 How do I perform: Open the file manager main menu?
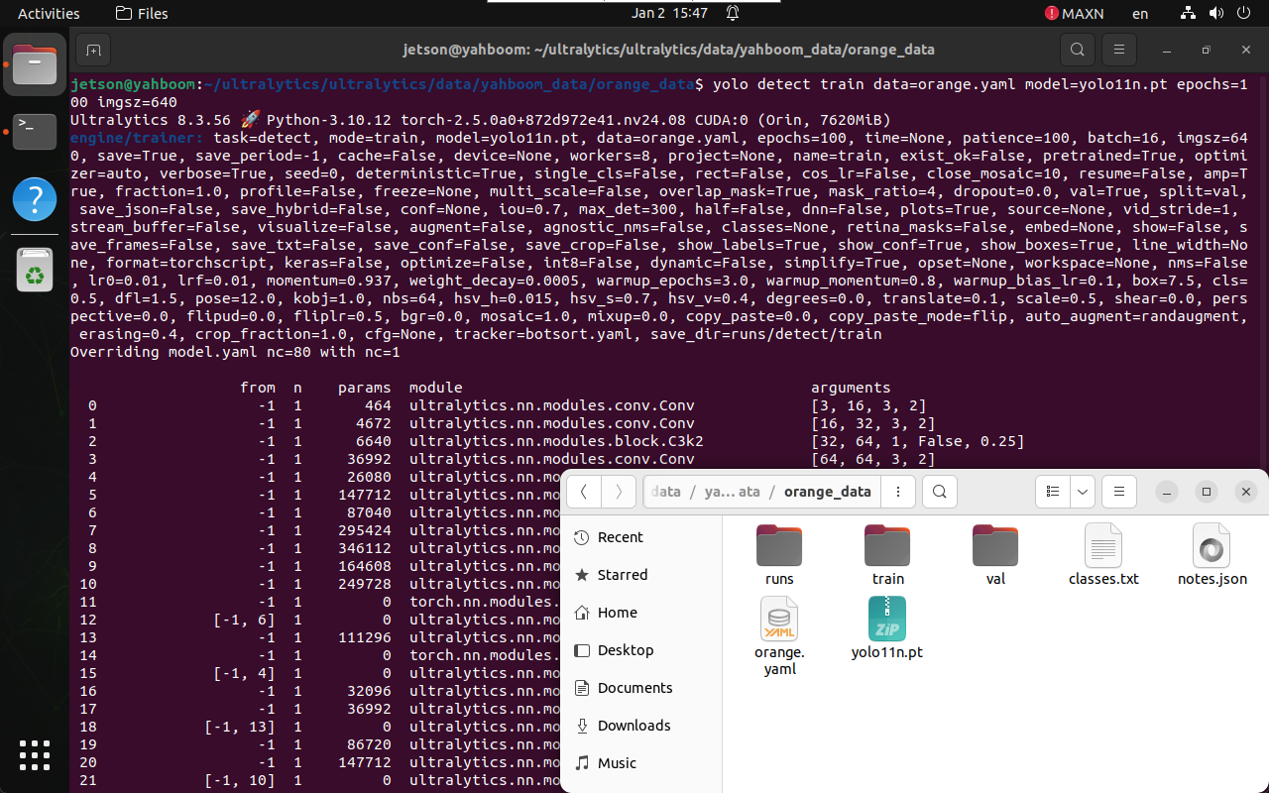pos(1119,492)
